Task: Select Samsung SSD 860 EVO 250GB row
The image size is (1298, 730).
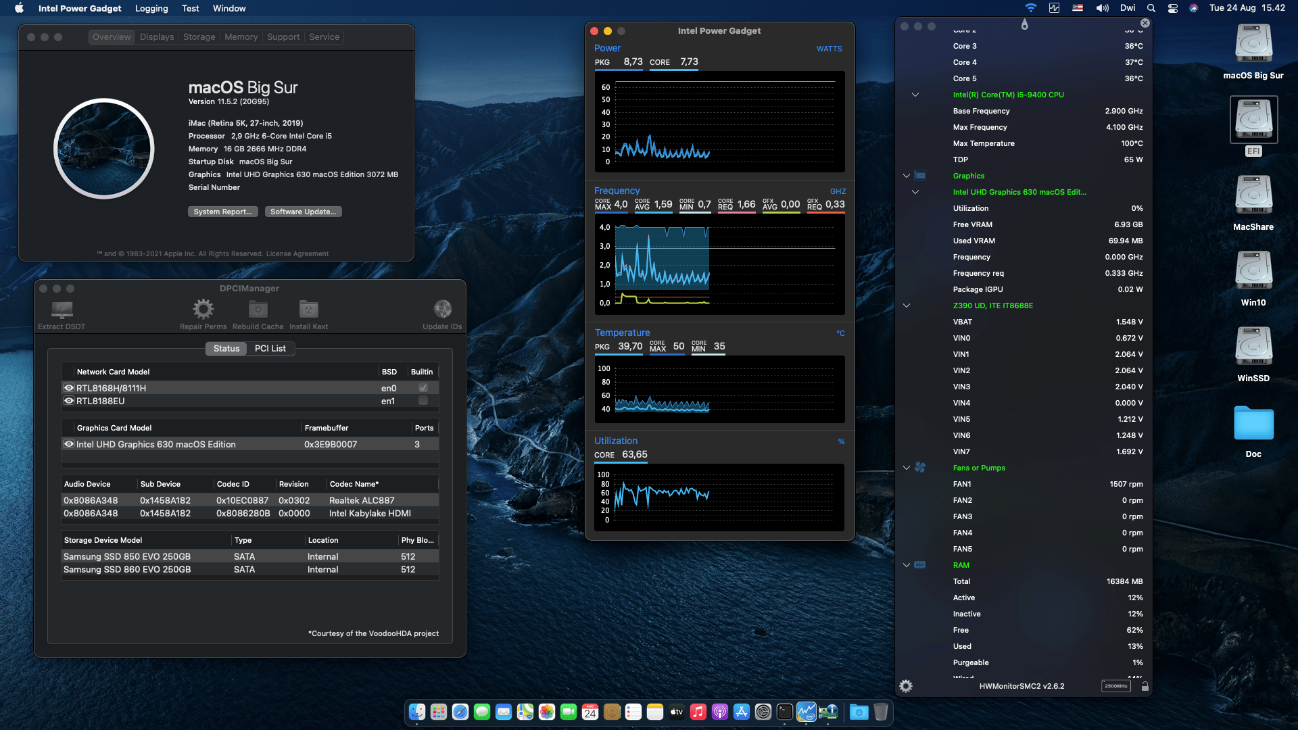Action: (x=249, y=569)
